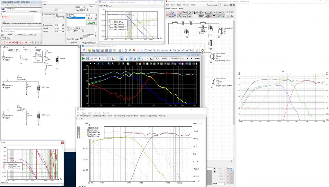Insert the first amplifier buffer triangle in VituixCAD
Screen dimensions: 329x187
point(190,13)
